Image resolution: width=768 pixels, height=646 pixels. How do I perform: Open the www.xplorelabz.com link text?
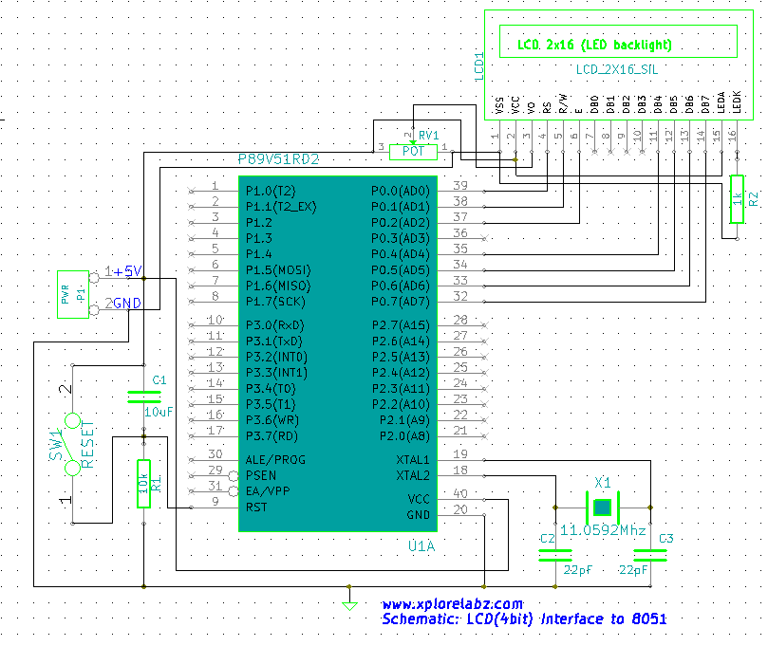452,604
